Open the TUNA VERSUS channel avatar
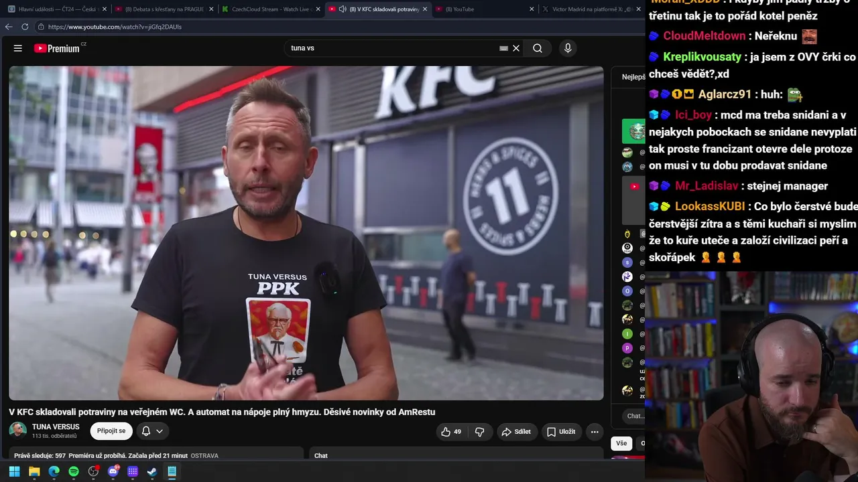 point(18,430)
